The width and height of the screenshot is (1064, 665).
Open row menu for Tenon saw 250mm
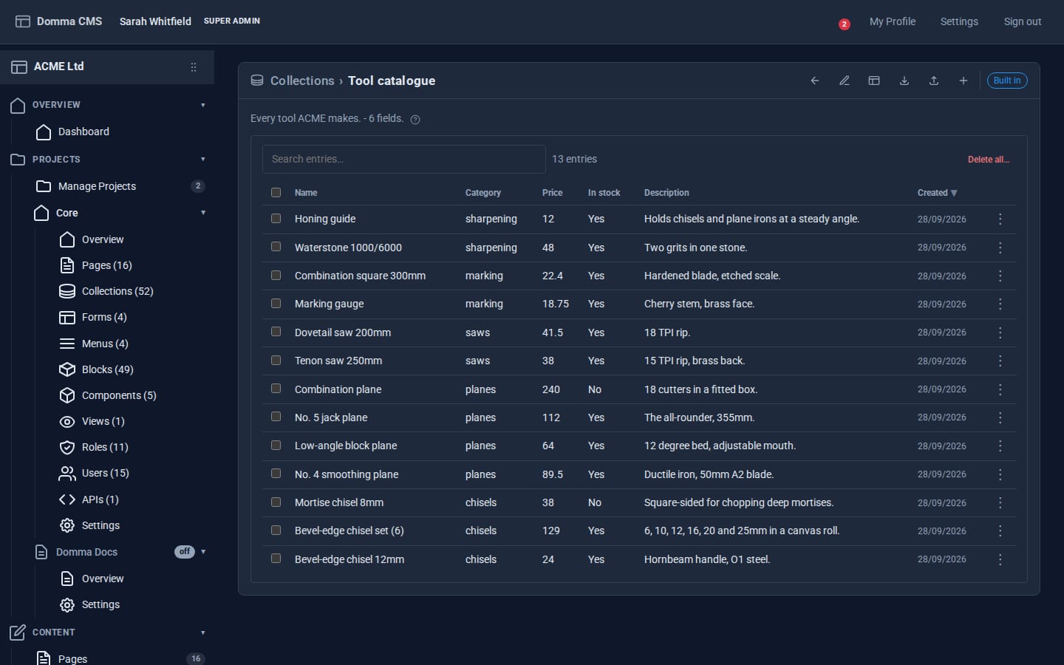pos(1000,361)
